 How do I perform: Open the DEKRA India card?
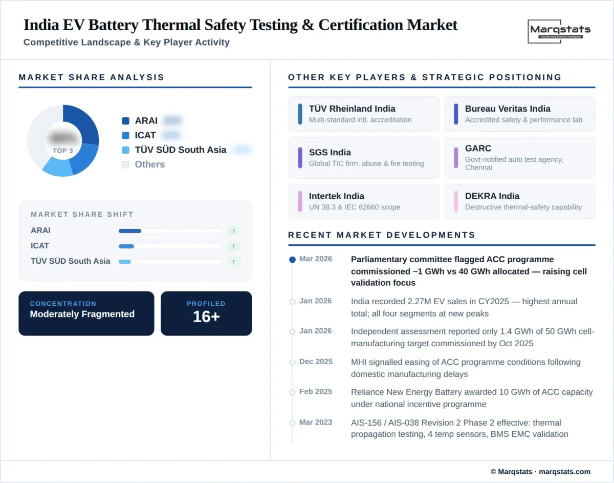[x=520, y=201]
